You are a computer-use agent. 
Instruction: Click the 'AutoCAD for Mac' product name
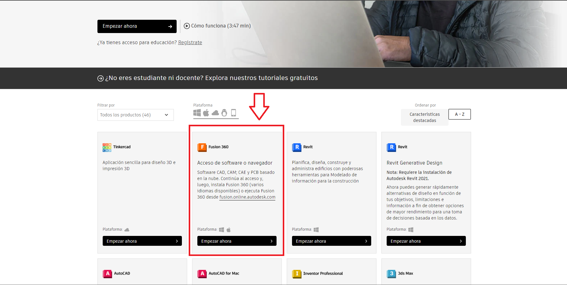(224, 274)
